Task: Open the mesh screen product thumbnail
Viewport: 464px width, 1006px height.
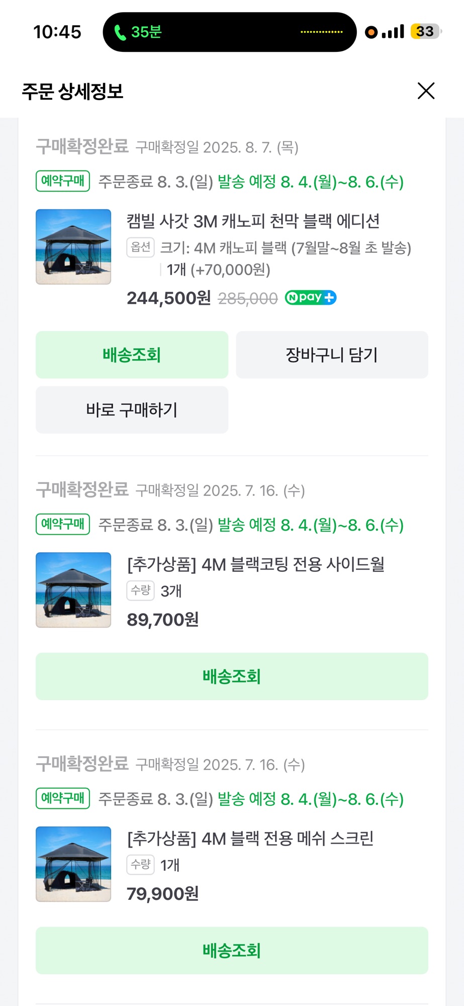Action: point(73,864)
